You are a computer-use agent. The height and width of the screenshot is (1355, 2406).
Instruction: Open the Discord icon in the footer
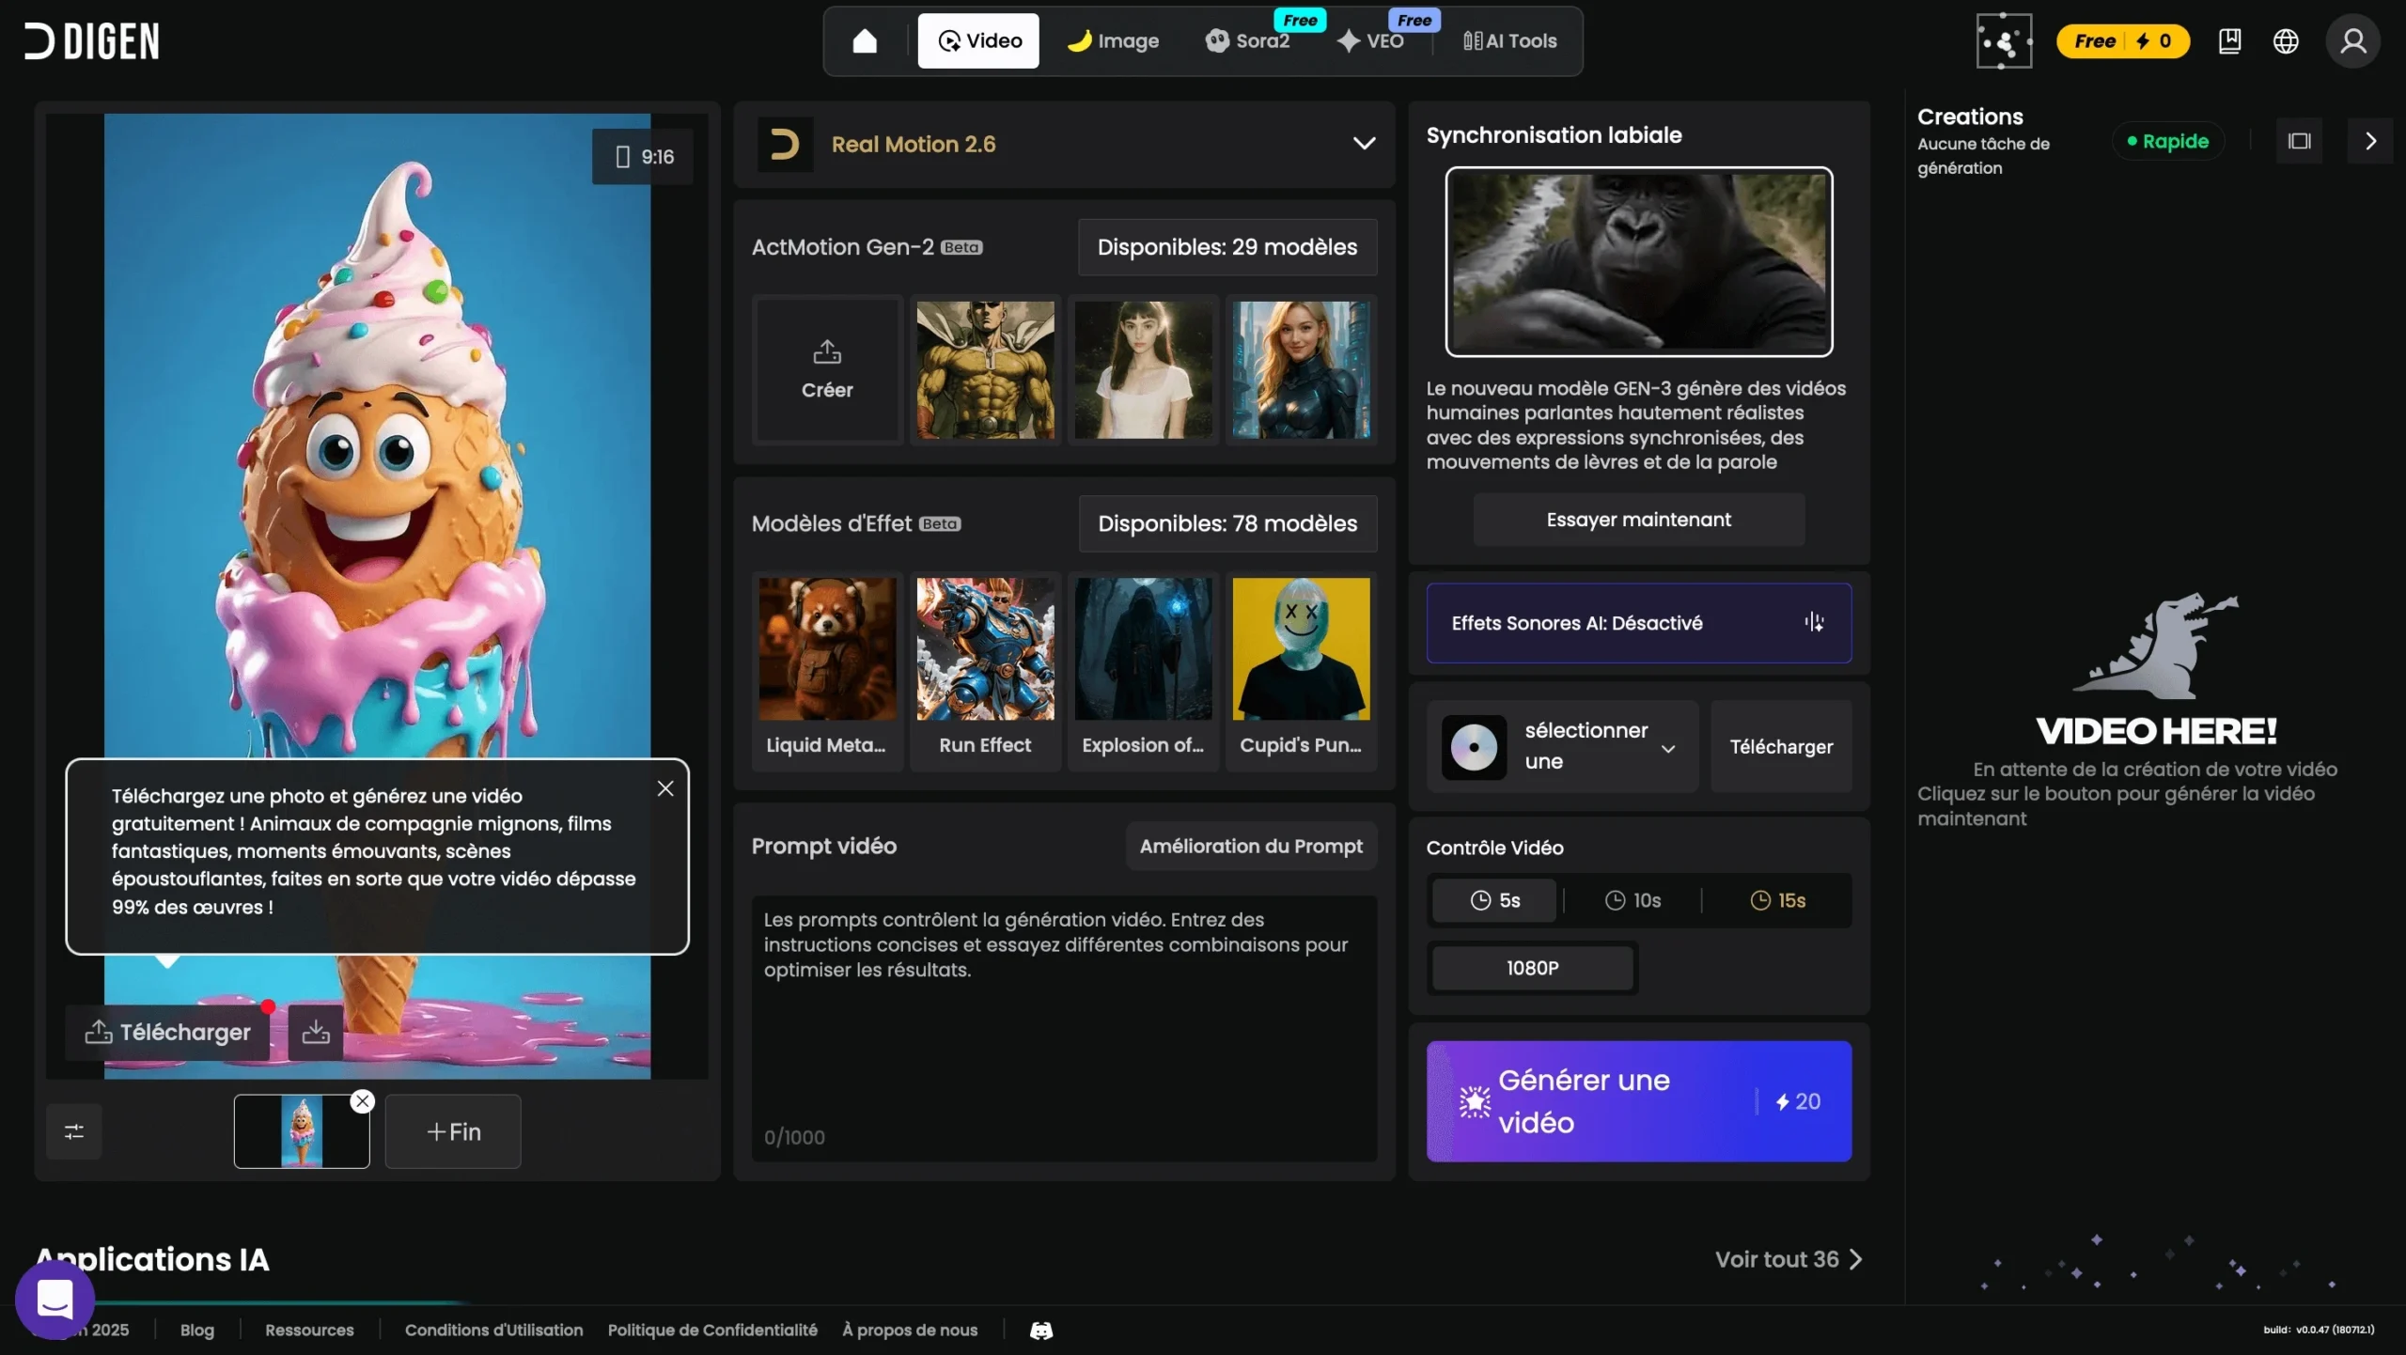click(x=1040, y=1330)
